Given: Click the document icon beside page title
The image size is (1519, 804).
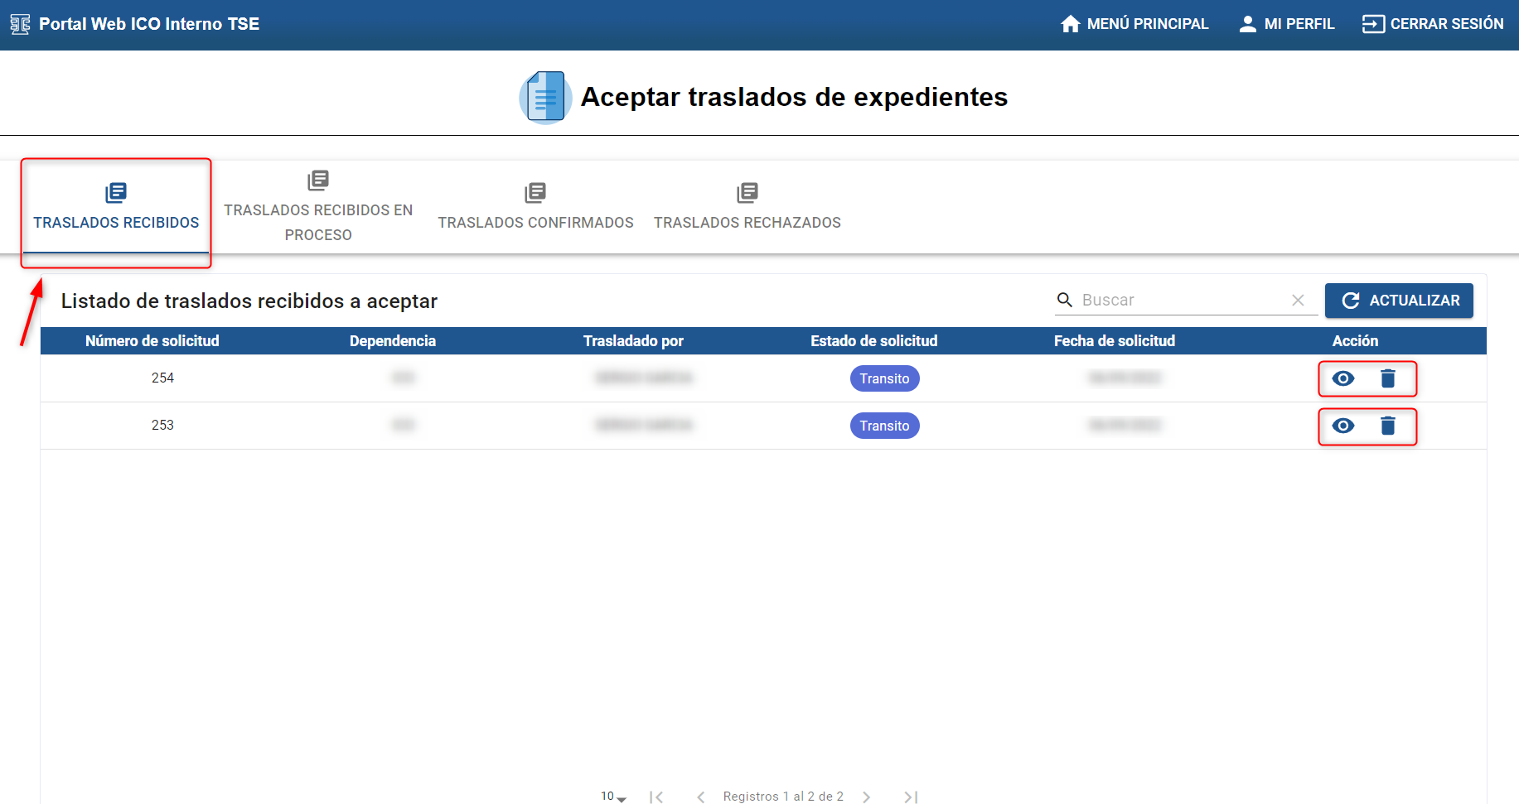Looking at the screenshot, I should [x=545, y=97].
